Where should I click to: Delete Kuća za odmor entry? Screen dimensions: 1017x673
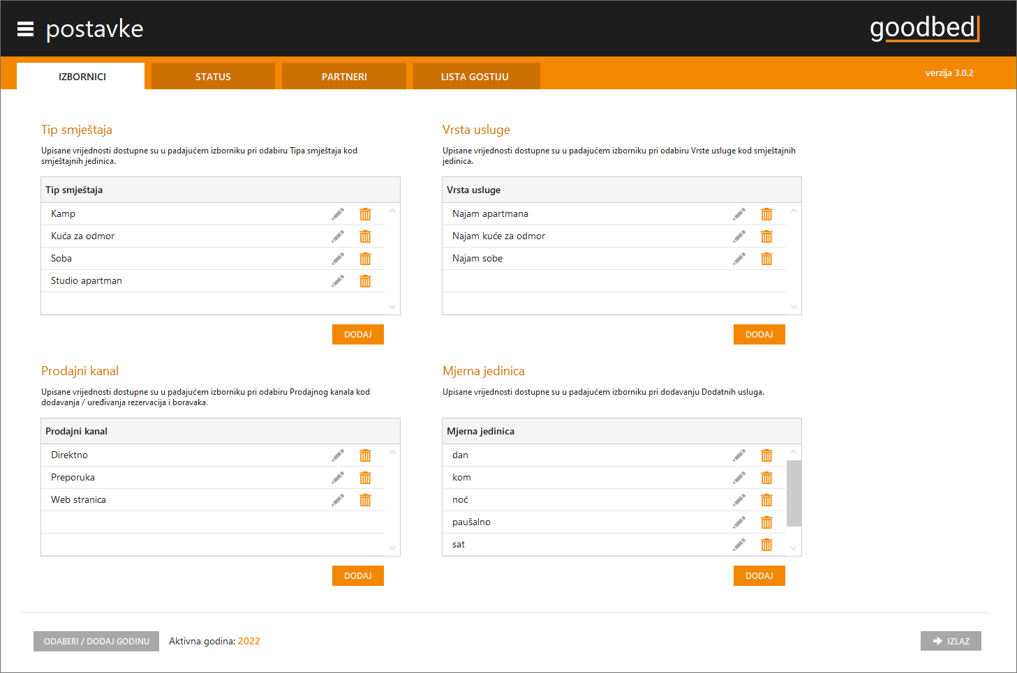(x=365, y=236)
